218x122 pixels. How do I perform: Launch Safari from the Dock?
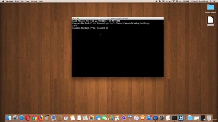pos(21,118)
